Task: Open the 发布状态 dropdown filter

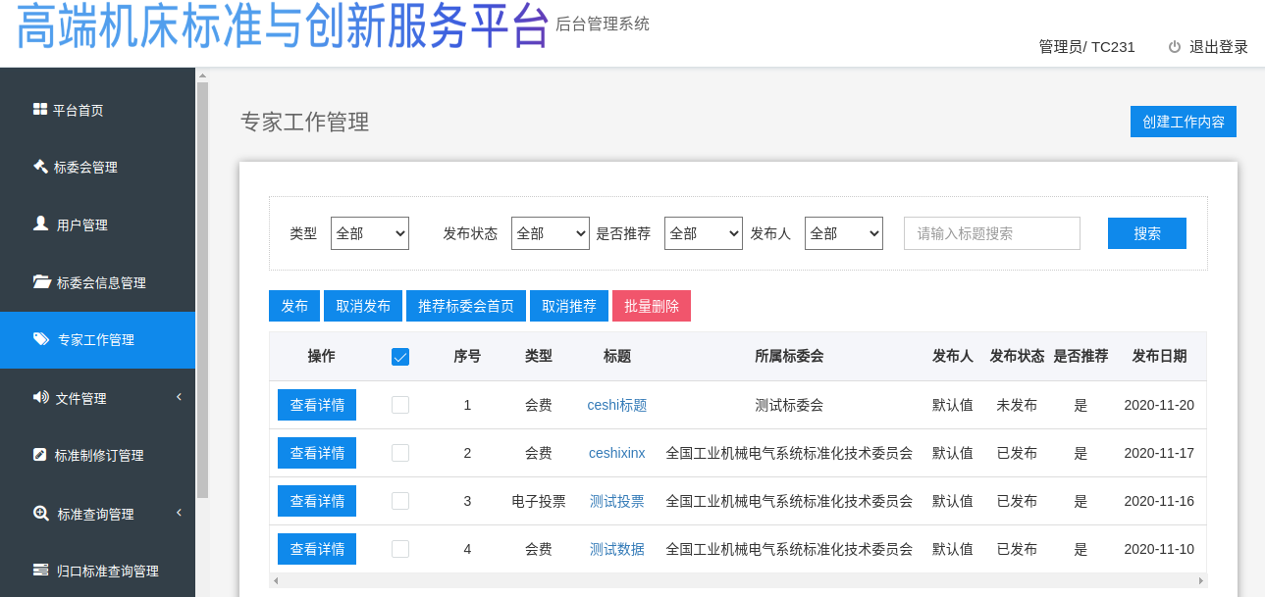Action: (550, 233)
